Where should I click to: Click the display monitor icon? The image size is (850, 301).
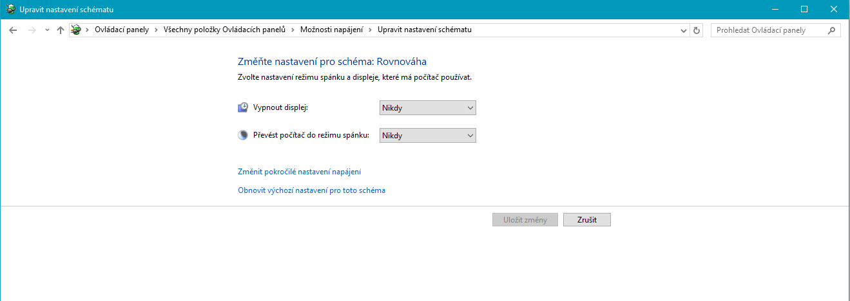coord(243,107)
